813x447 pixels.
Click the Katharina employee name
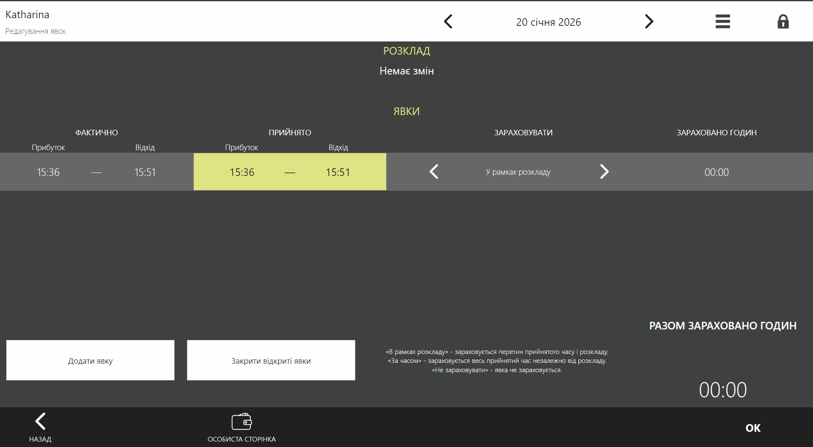pyautogui.click(x=28, y=15)
